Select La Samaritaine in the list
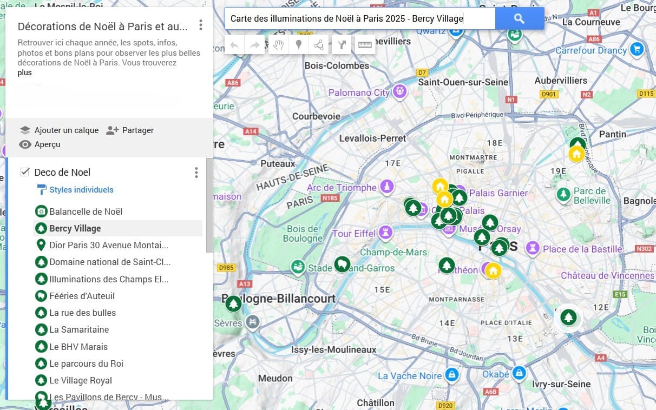The width and height of the screenshot is (656, 410). (79, 329)
